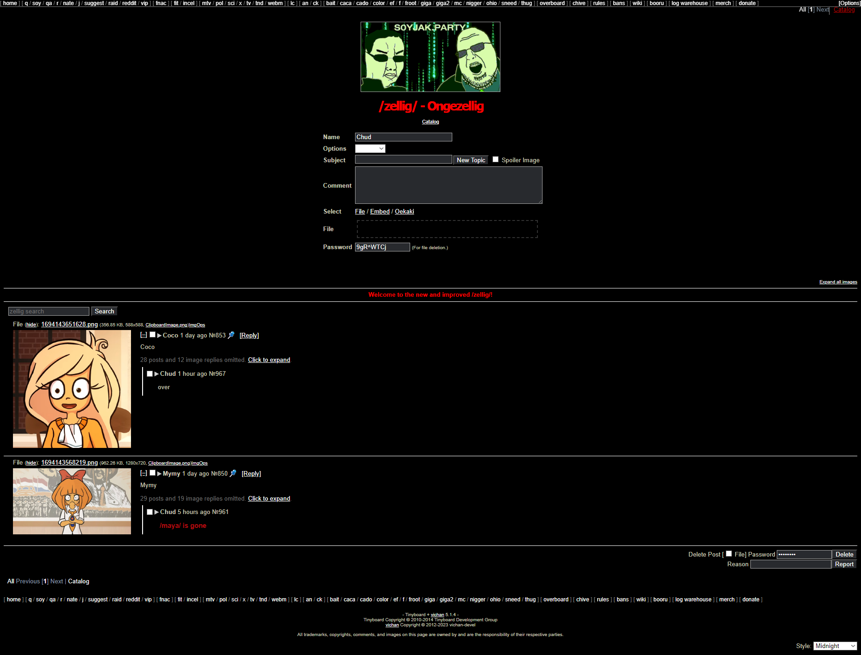The width and height of the screenshot is (861, 655).
Task: Open post menu arrow beside Mymy №850
Action: [159, 474]
